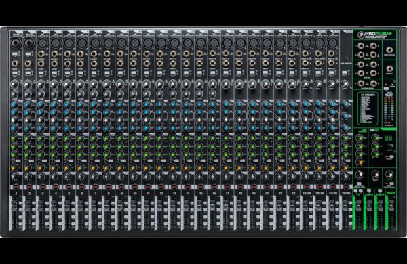The image size is (407, 264).
Task: Click the channel number 16 label
Action: click(x=214, y=194)
